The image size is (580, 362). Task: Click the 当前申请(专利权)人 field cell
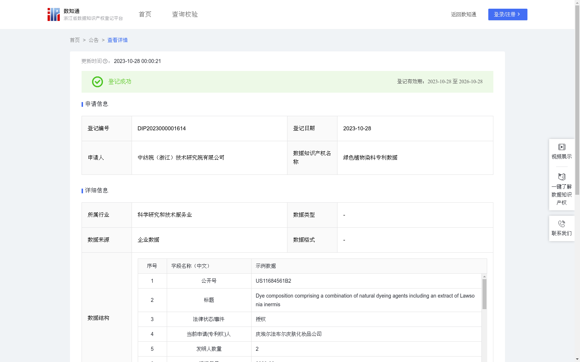click(x=209, y=334)
